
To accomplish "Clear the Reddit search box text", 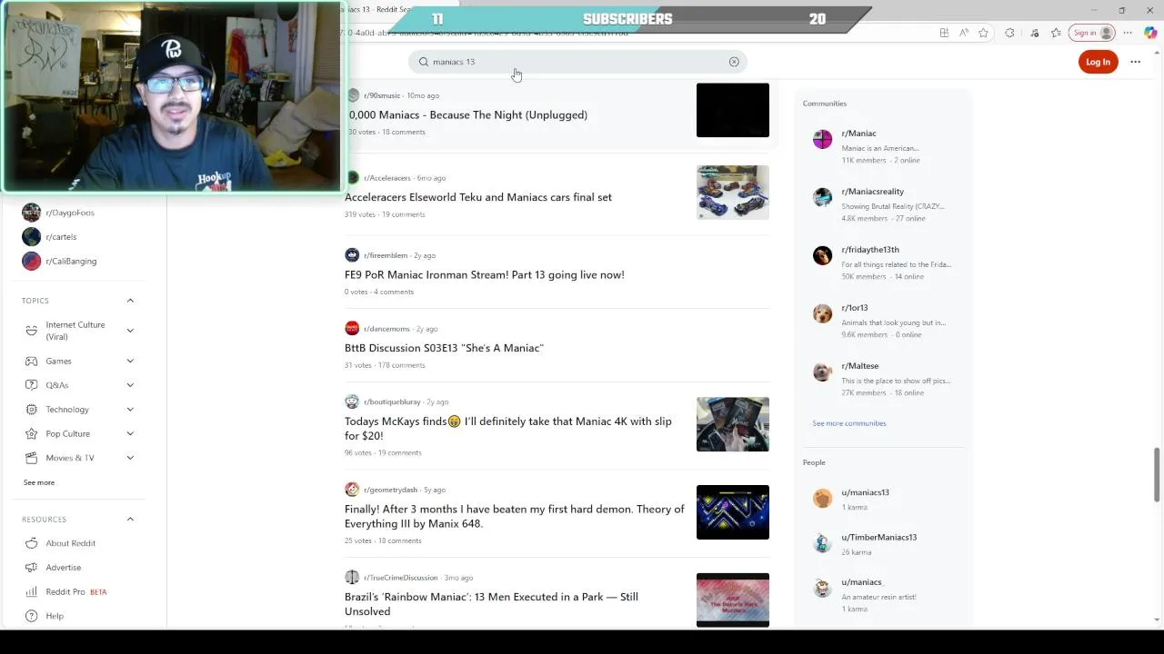I will click(734, 62).
